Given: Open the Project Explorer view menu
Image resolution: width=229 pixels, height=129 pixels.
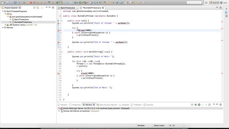Looking at the screenshot, I should coord(47,8).
